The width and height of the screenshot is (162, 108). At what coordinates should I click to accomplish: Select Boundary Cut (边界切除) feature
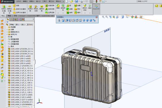pyautogui.click(x=50, y=12)
